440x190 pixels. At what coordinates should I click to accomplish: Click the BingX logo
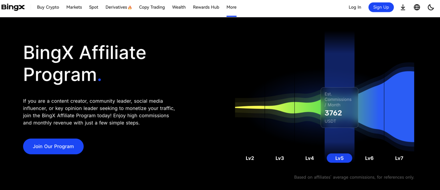coord(13,7)
